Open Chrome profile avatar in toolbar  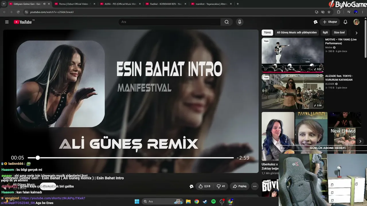356,12
